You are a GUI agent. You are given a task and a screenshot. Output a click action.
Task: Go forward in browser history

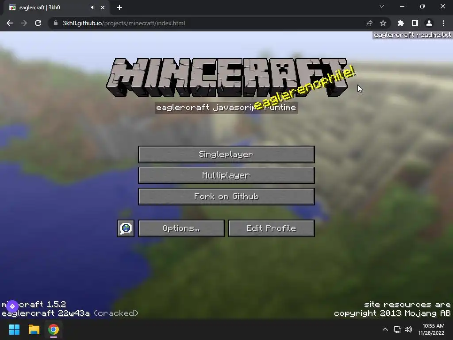(x=24, y=23)
